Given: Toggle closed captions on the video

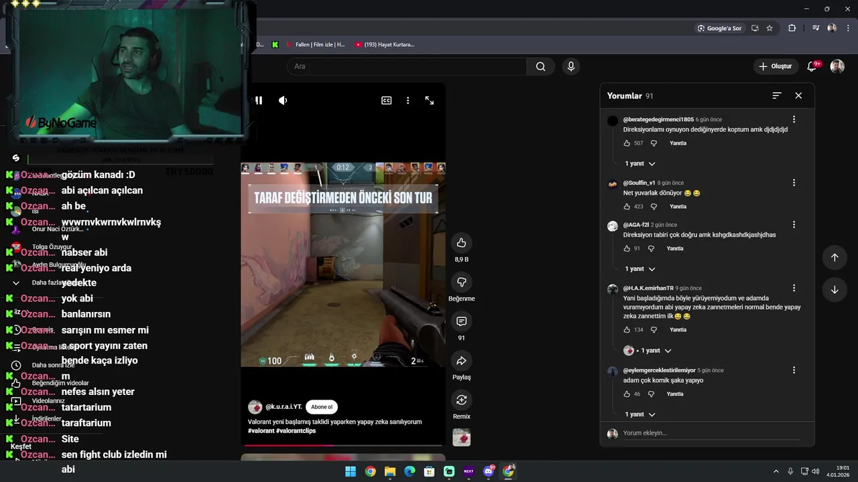Looking at the screenshot, I should pyautogui.click(x=387, y=100).
